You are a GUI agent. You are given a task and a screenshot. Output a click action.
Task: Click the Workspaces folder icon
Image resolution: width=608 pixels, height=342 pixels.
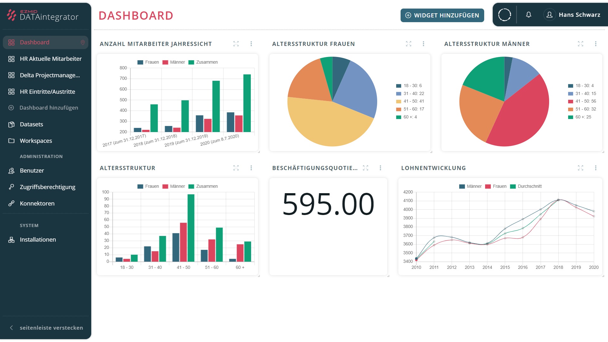pos(11,141)
